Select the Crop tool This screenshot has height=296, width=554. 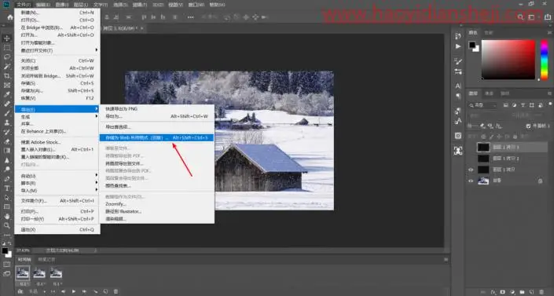7,75
